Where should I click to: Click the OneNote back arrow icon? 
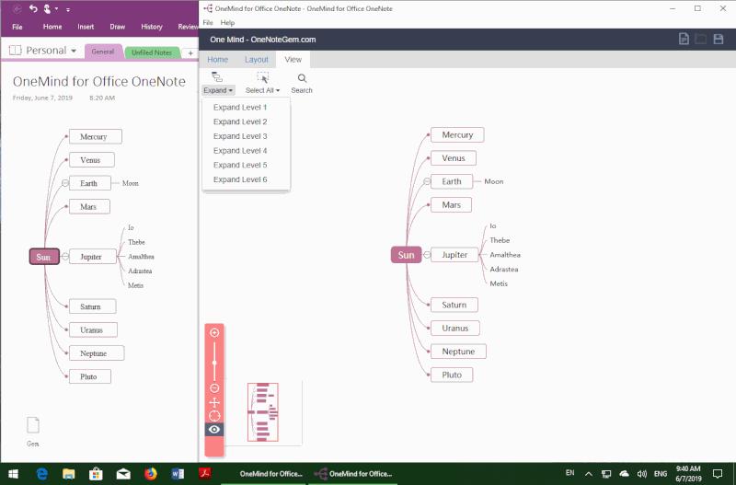[x=17, y=8]
